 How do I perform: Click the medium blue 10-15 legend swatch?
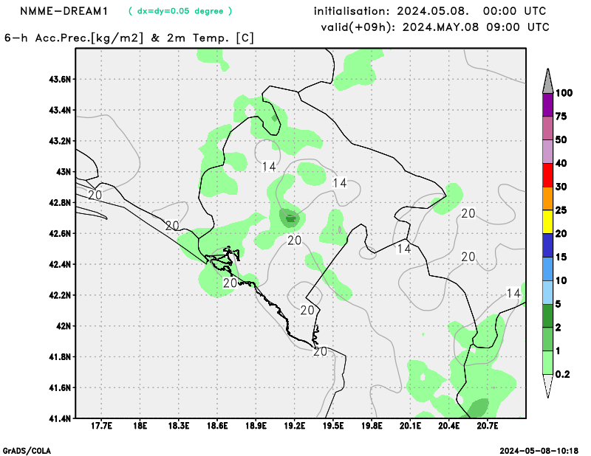click(547, 269)
